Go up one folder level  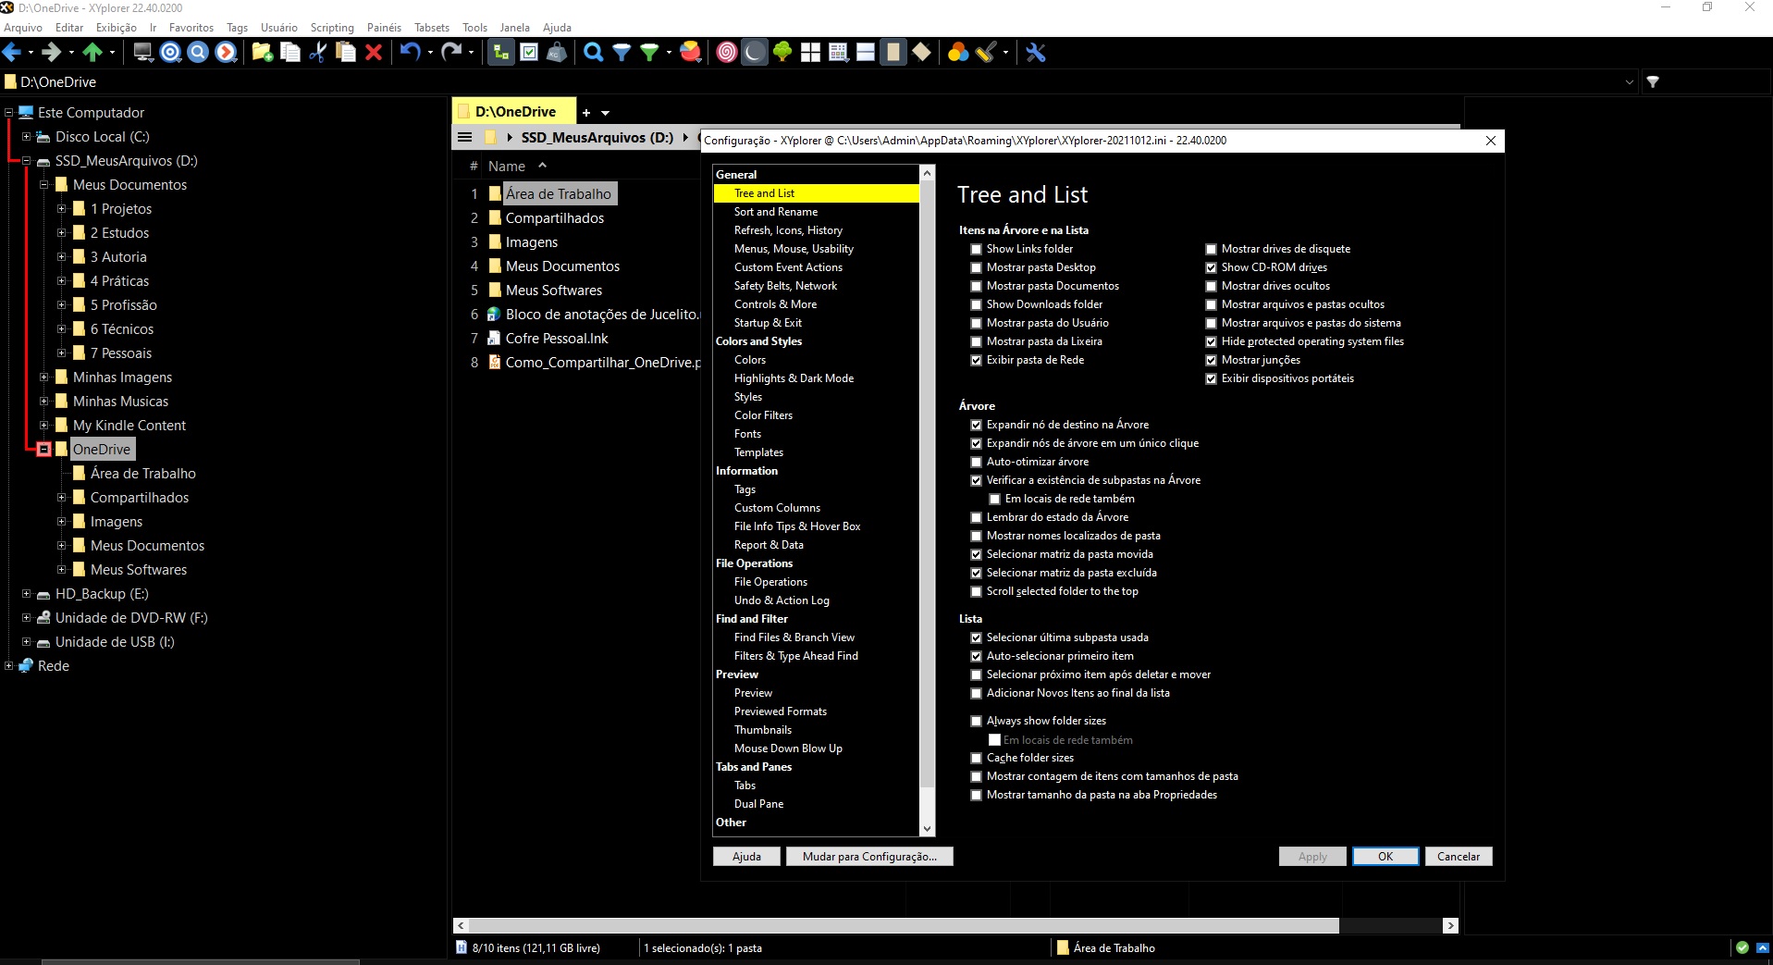point(92,53)
